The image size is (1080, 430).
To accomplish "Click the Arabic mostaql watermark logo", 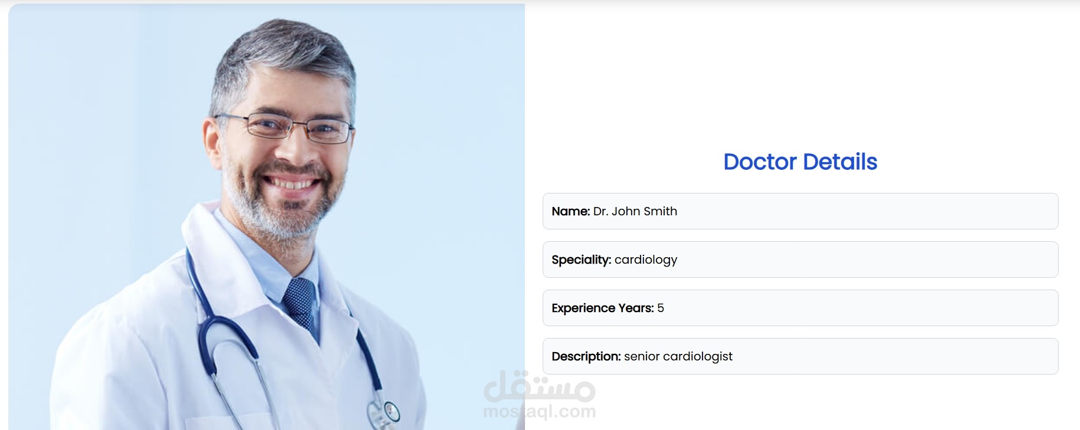I will 540,386.
